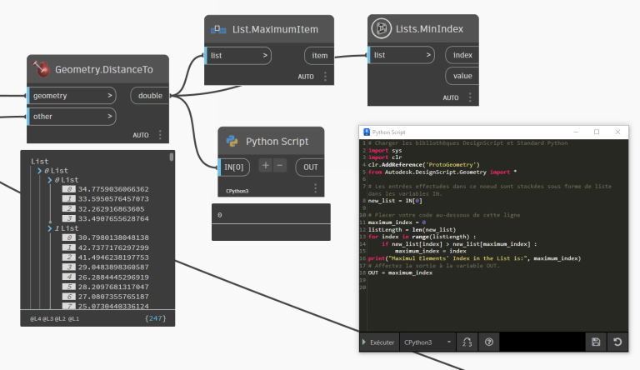Open Python editor help icon

coord(489,342)
